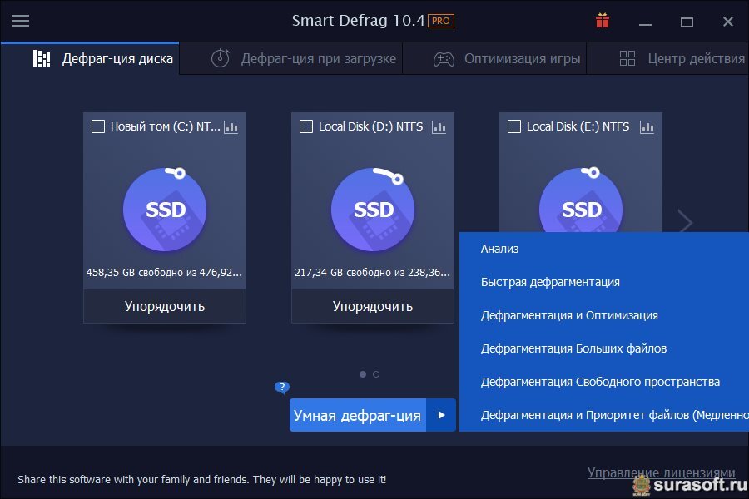This screenshot has height=499, width=749.
Task: Tick the checkbox for Новый том (C:)
Action: pos(98,126)
